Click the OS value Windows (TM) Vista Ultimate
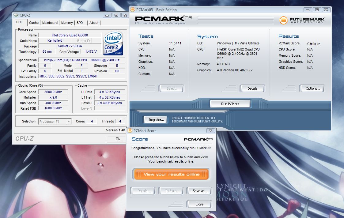Viewport: 344px width, 218px height. (x=238, y=43)
